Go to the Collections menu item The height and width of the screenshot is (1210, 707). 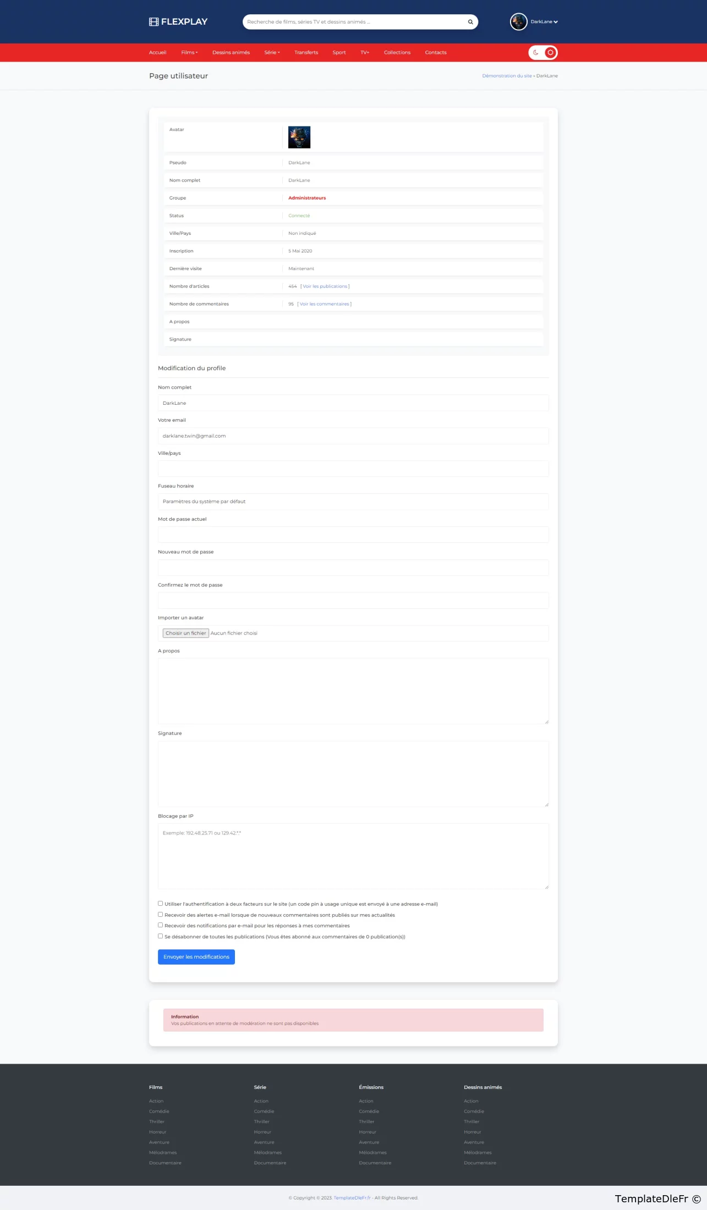[397, 53]
